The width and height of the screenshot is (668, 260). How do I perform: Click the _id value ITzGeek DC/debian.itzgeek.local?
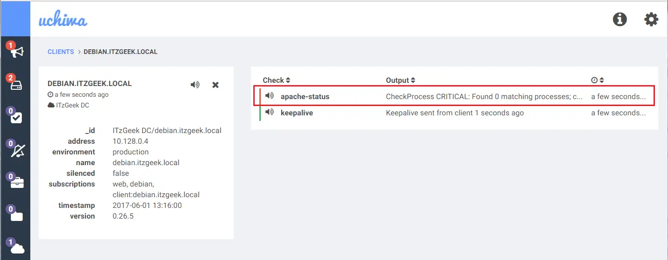click(167, 131)
